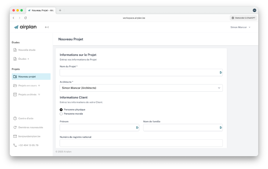This screenshot has height=169, width=268.
Task: Click the bonjour@airplan.be email link
Action: [29, 136]
